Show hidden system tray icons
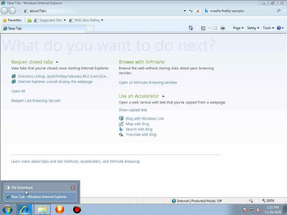 pyautogui.click(x=238, y=210)
